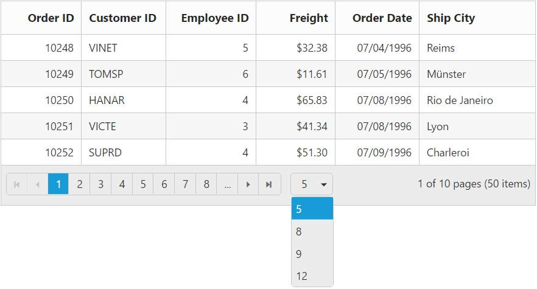Select the row for customer VINET

pos(104,48)
